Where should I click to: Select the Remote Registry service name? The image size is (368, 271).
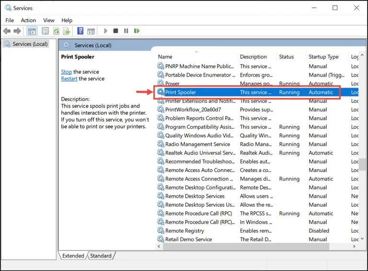point(184,231)
